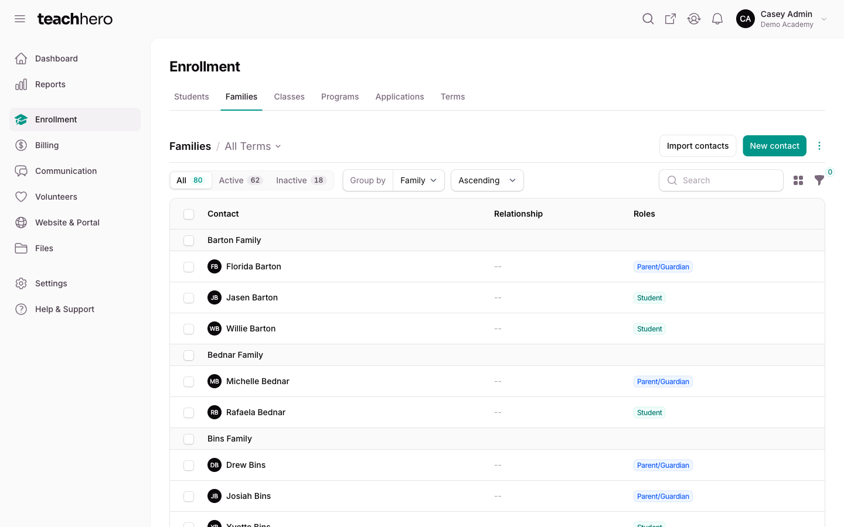Filter by Inactive 18 contacts
Screen dimensions: 844x527
(x=301, y=180)
